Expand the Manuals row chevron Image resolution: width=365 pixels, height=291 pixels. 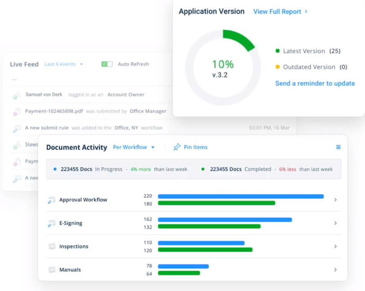coord(335,269)
